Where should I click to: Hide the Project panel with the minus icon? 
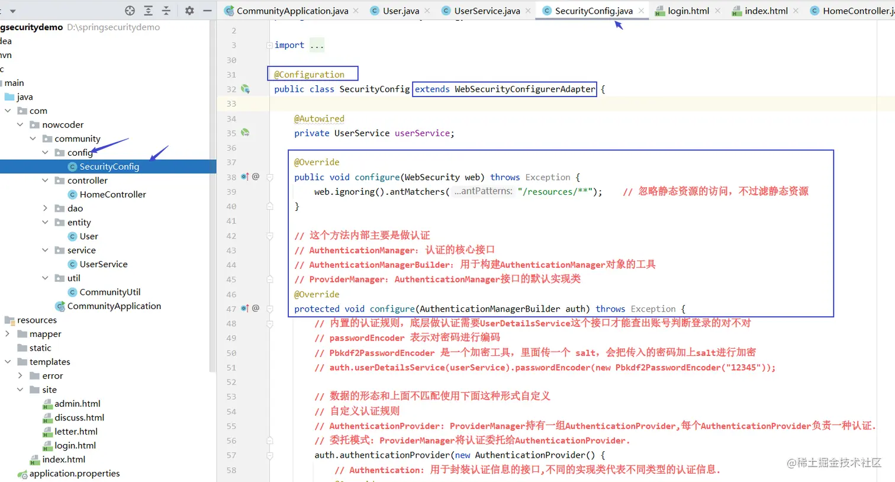207,11
